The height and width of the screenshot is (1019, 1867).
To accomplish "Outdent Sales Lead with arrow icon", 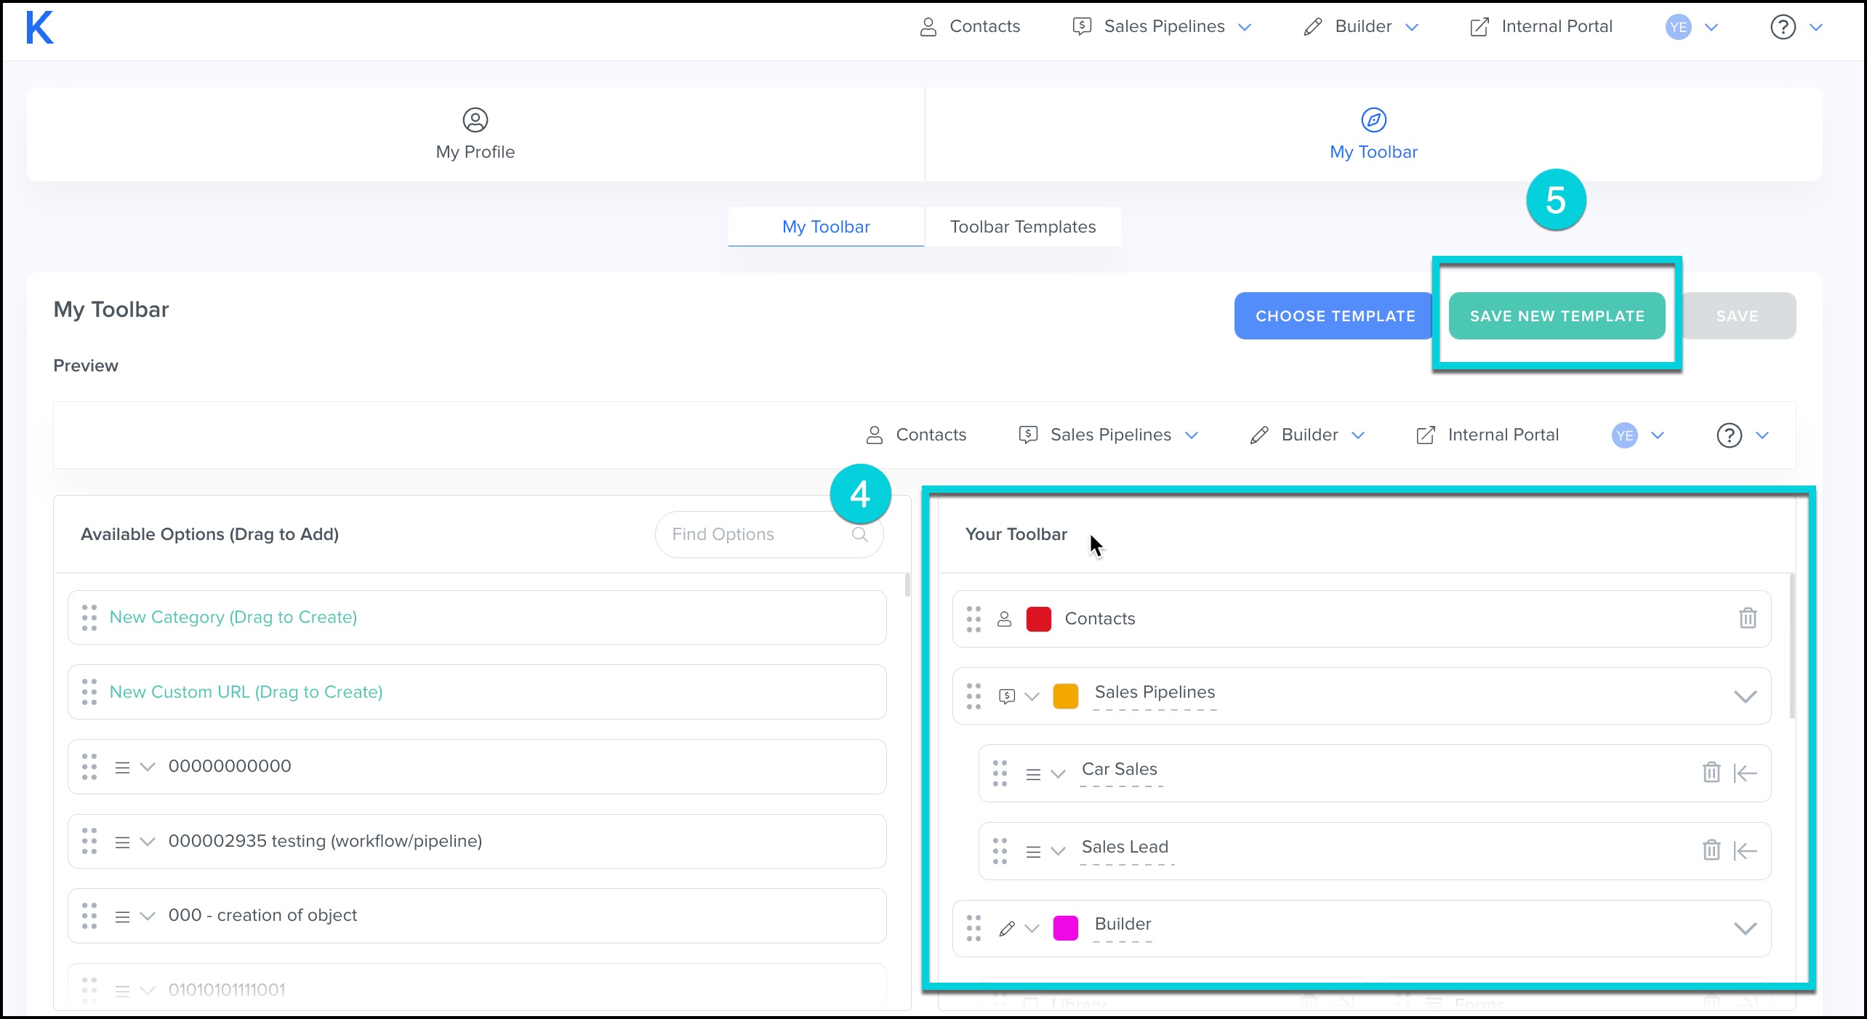I will coord(1746,850).
